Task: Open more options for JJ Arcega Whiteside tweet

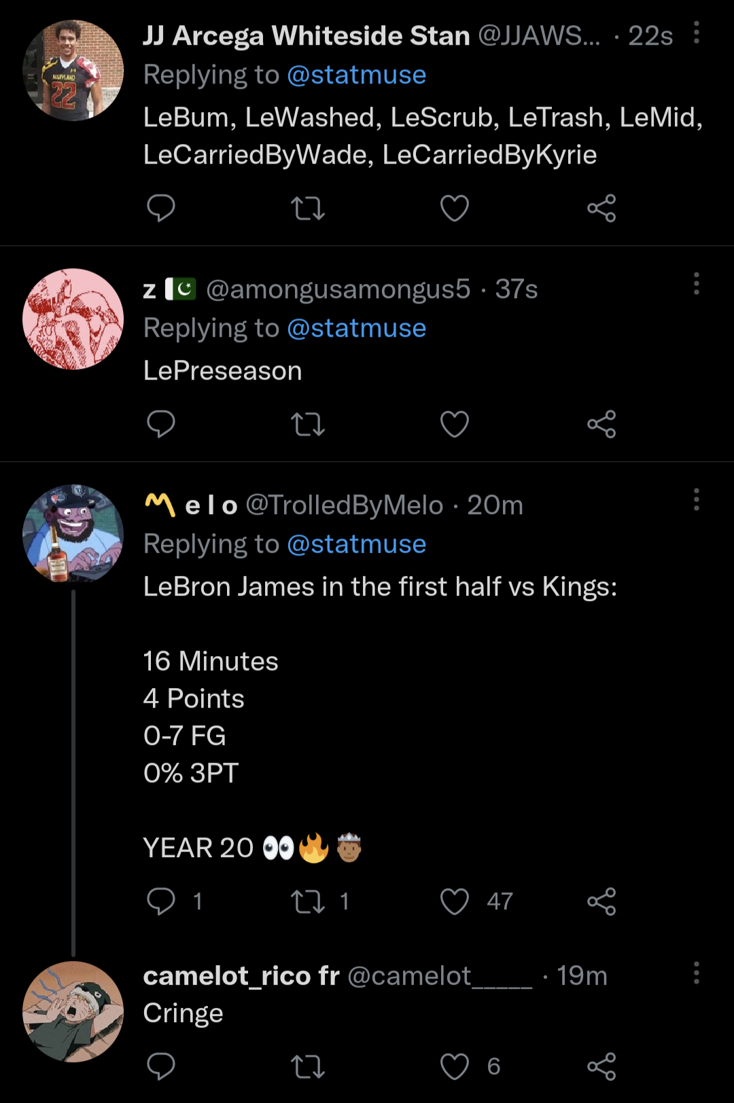Action: click(697, 33)
